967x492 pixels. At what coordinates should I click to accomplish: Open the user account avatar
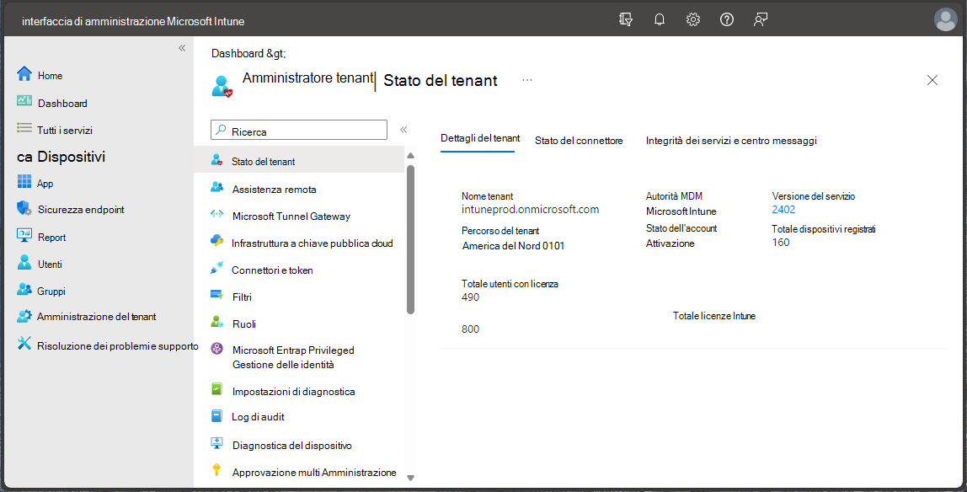click(946, 19)
